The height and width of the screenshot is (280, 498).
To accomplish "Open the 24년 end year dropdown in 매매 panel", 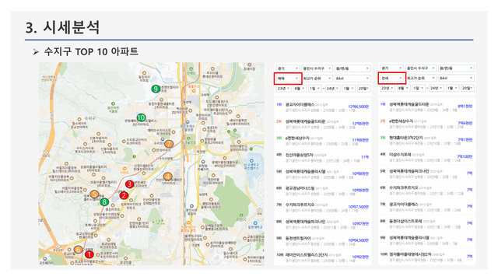I will (332, 88).
